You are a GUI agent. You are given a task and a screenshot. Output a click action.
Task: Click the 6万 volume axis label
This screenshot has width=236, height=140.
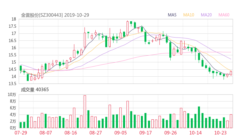(13, 108)
